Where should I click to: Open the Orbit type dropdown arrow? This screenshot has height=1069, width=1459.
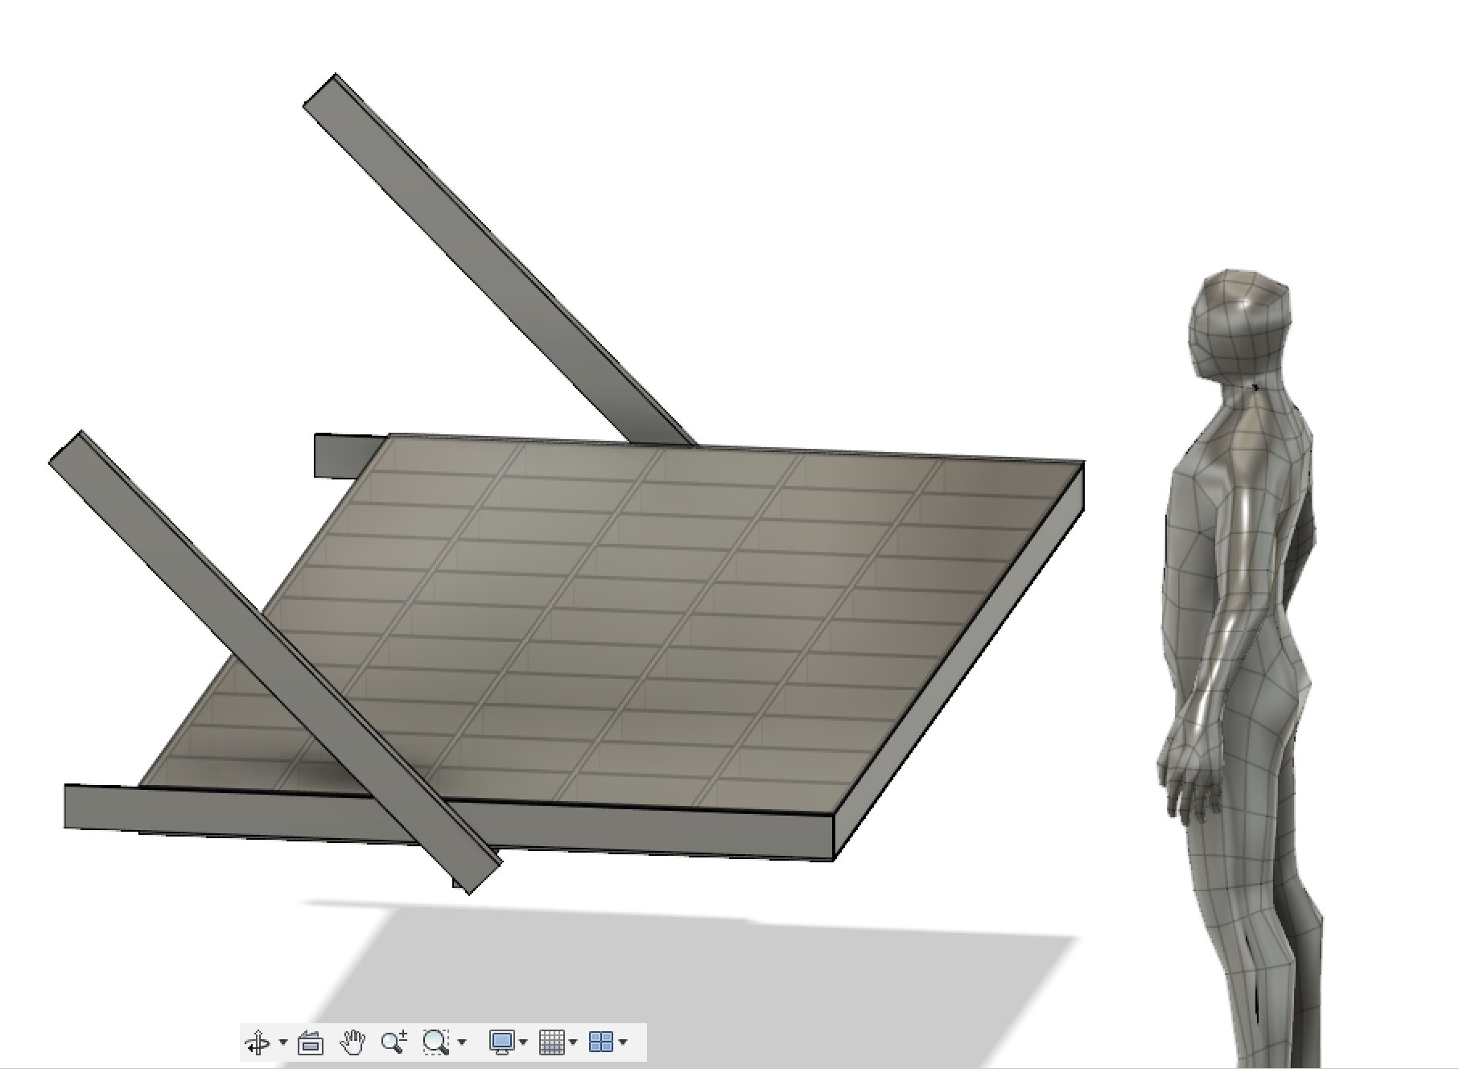(x=282, y=1043)
